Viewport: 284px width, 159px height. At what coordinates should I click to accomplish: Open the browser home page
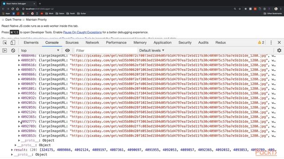tap(17, 9)
